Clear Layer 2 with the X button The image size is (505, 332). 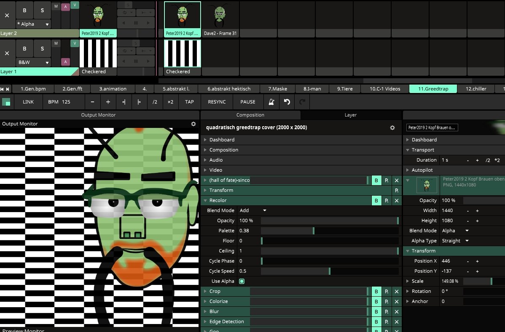[x=7, y=15]
